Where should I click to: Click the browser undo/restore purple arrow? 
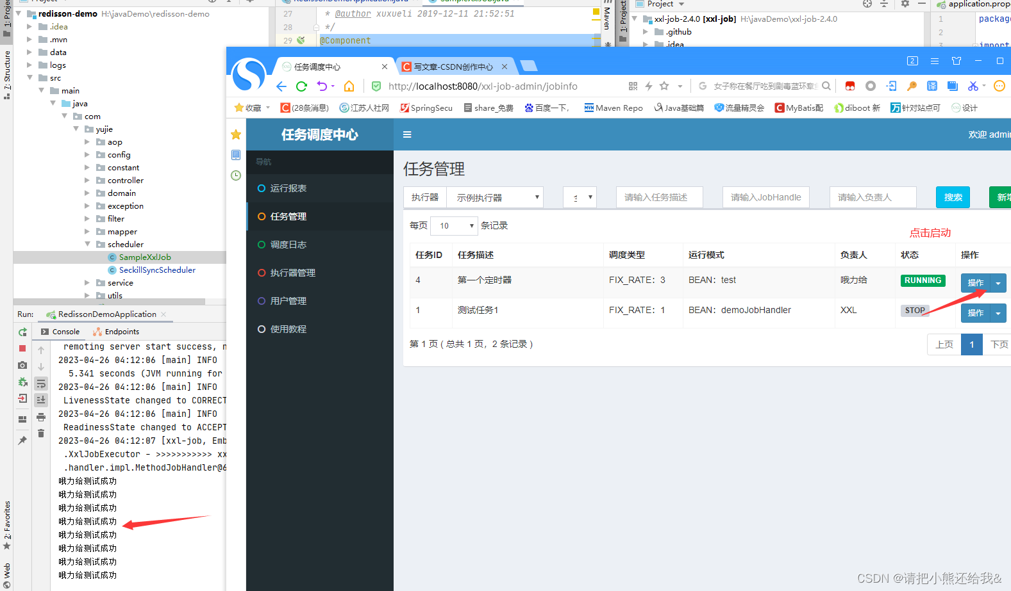[x=322, y=86]
